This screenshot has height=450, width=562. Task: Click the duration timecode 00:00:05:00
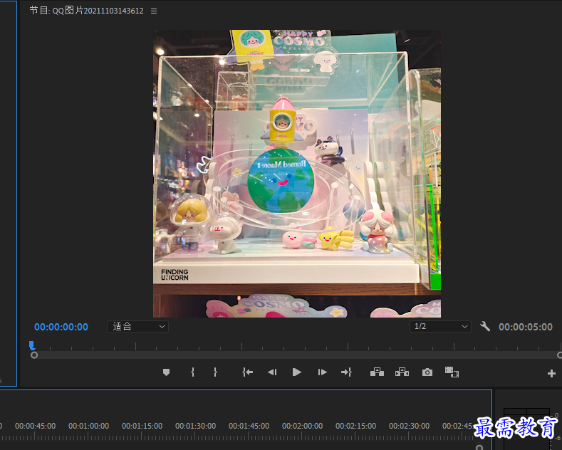(x=526, y=327)
